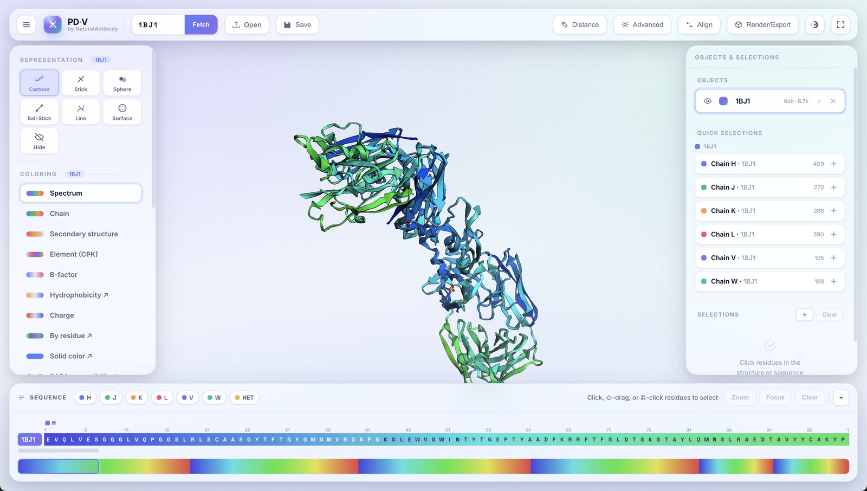Apply Secondary structure coloring
This screenshot has height=491, width=867.
(x=81, y=234)
